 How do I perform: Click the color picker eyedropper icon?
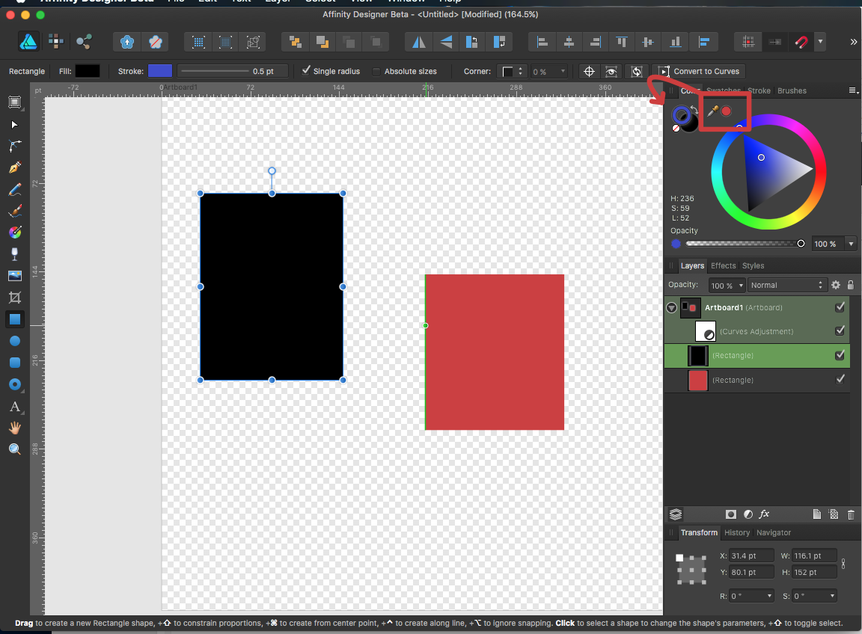point(712,111)
